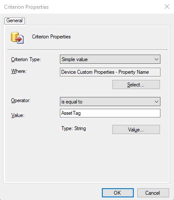The width and height of the screenshot is (174, 200).
Task: Click the 'Type: String' text
Action: 73,128
